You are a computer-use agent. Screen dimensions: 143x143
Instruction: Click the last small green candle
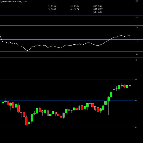coord(130,86)
